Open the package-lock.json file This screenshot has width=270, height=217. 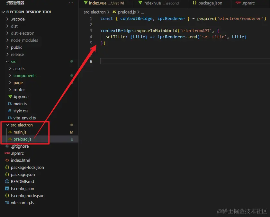27,167
